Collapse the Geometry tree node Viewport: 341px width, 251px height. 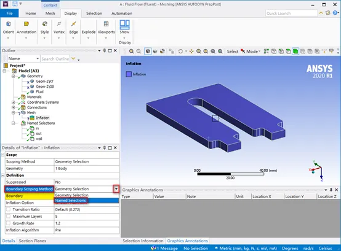[x=14, y=76]
